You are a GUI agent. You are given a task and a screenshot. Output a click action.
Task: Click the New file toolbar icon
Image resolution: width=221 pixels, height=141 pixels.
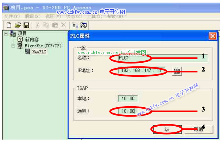coord(9,25)
